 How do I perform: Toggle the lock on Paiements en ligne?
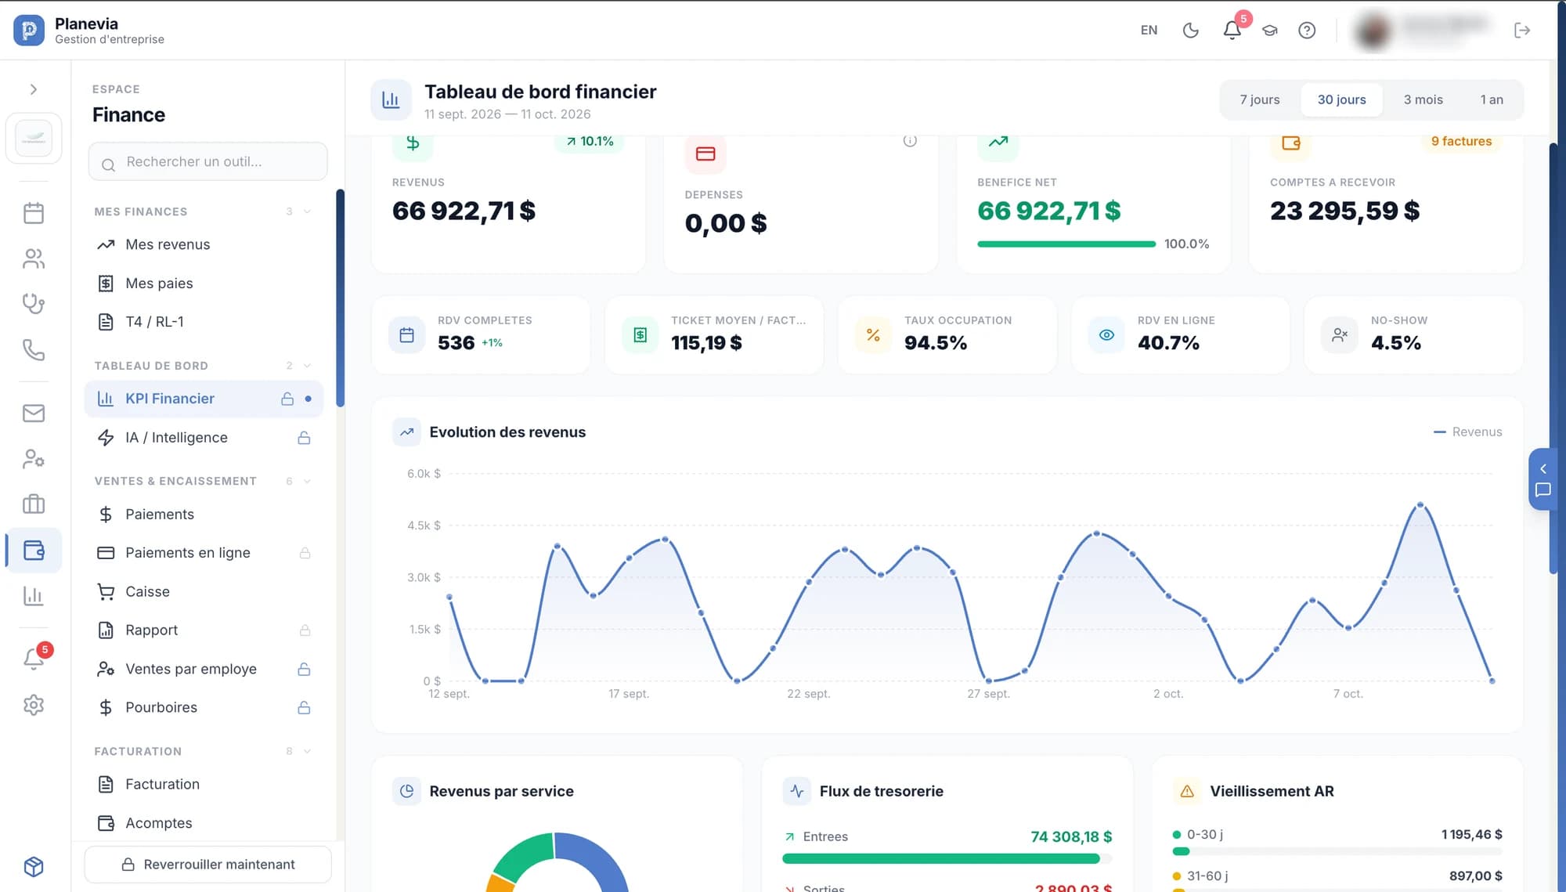point(305,553)
